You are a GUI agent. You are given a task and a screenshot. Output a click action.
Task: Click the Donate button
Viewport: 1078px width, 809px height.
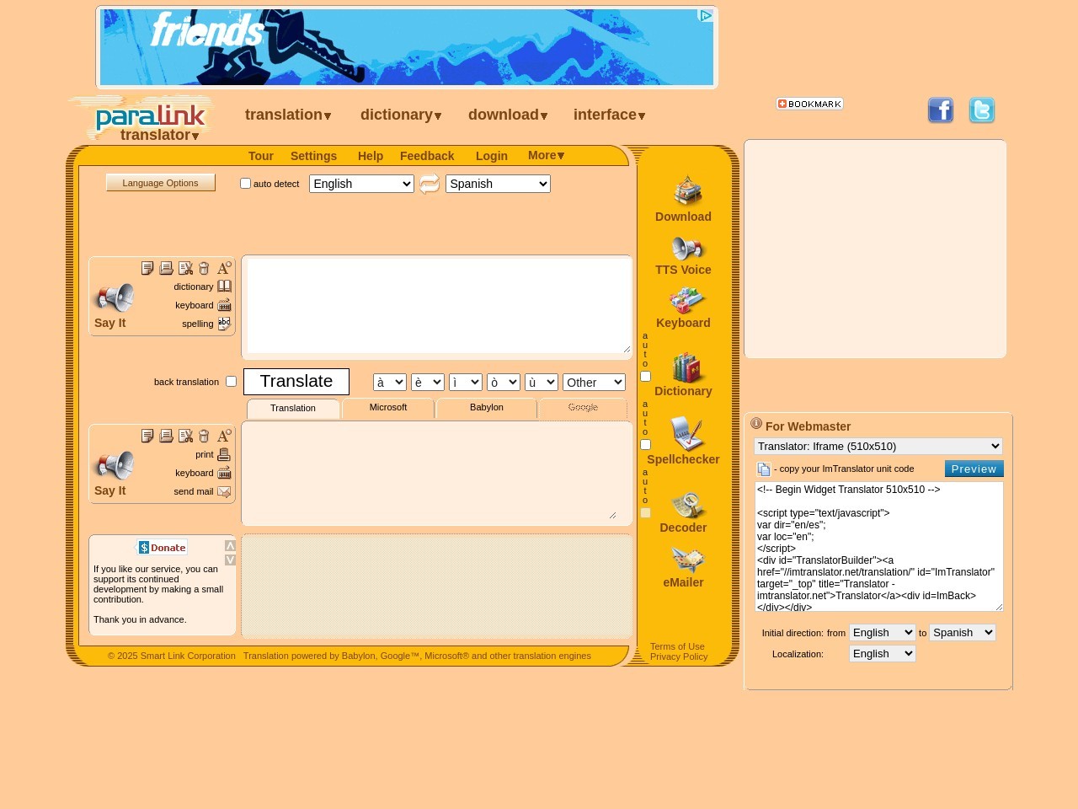pyautogui.click(x=162, y=548)
